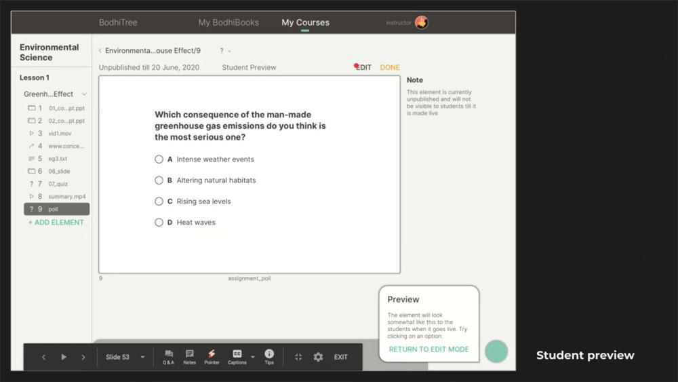Activate the Pointer tool
The width and height of the screenshot is (678, 382).
click(212, 356)
